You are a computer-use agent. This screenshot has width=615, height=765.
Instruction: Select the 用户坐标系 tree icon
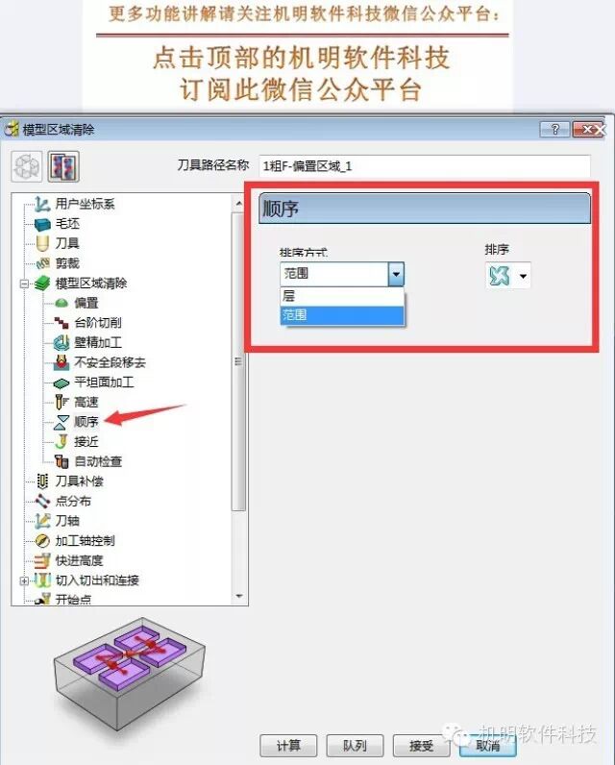click(42, 204)
